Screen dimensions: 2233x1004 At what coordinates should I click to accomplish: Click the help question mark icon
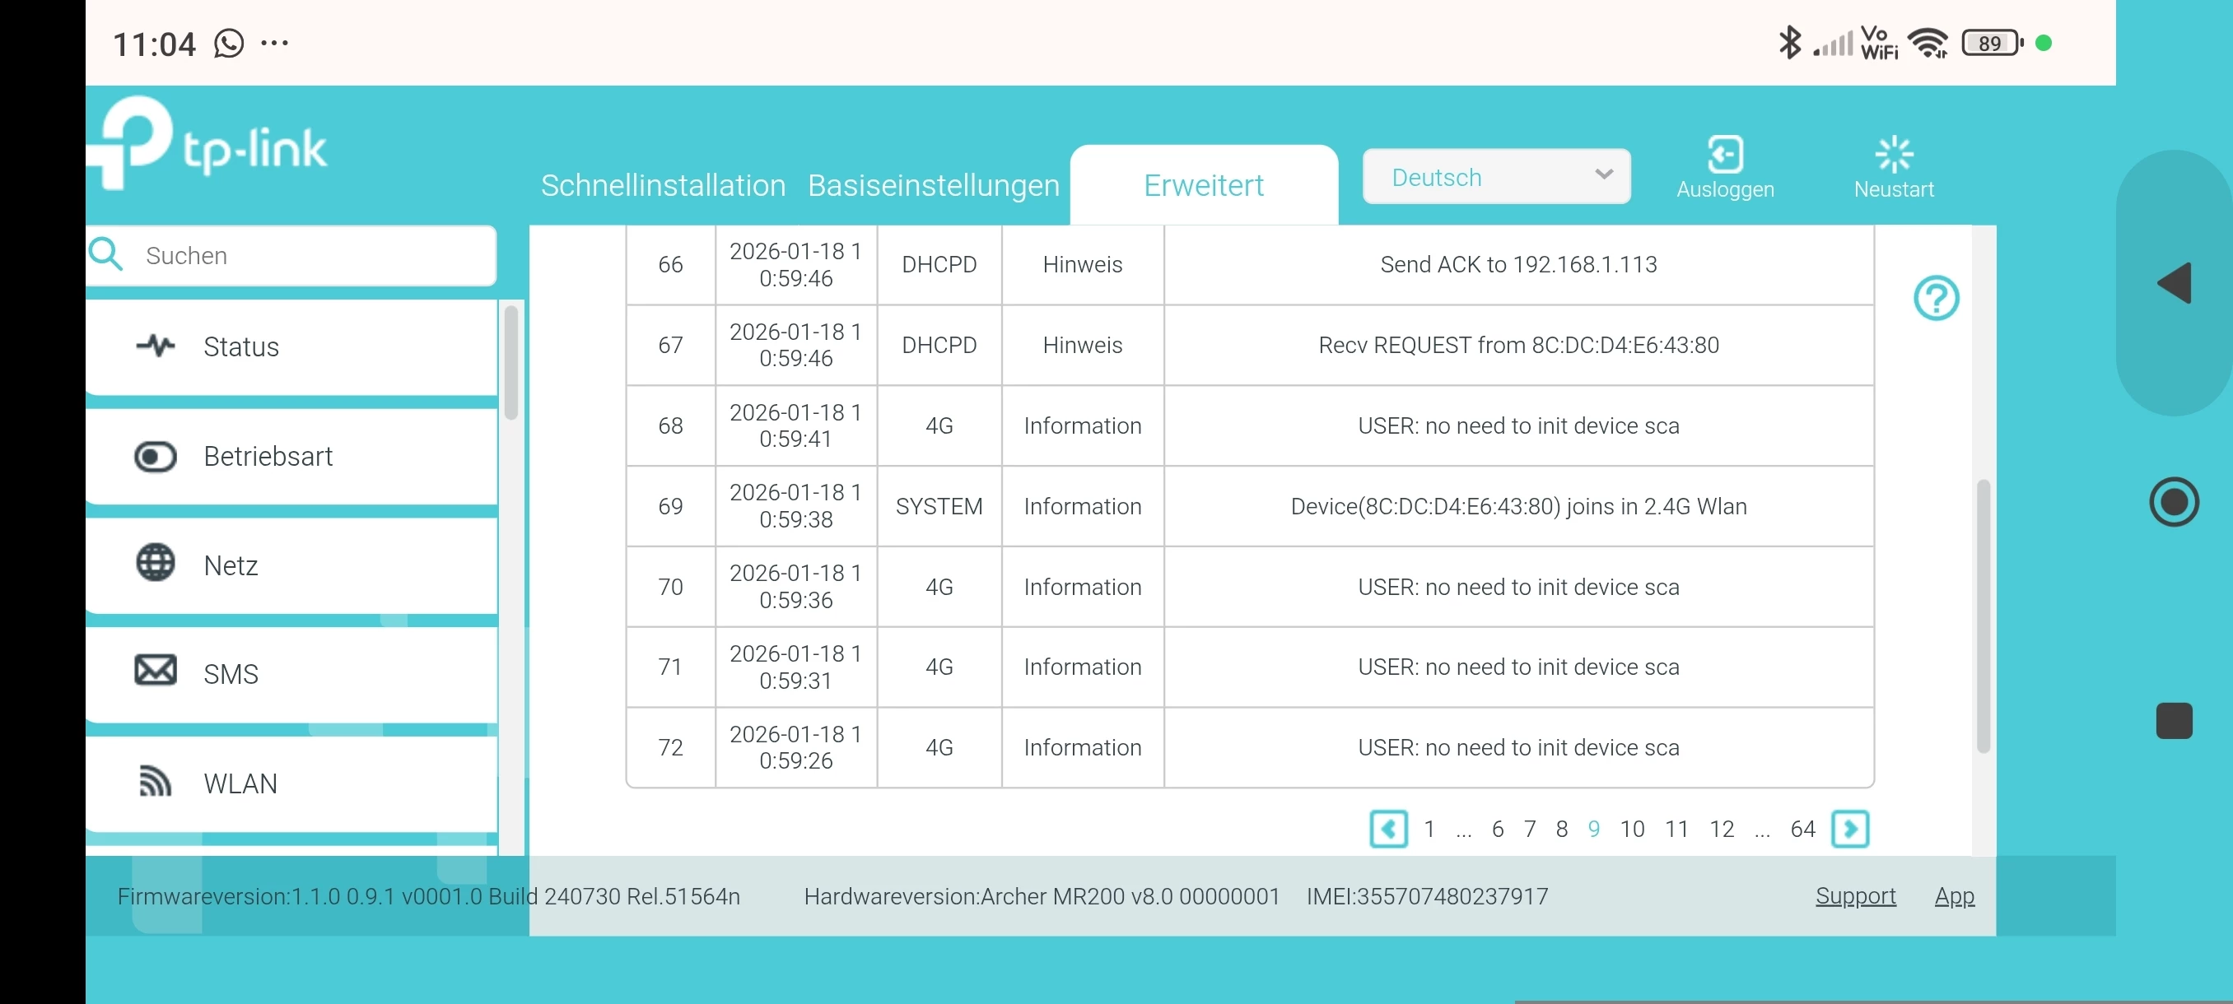click(1935, 298)
